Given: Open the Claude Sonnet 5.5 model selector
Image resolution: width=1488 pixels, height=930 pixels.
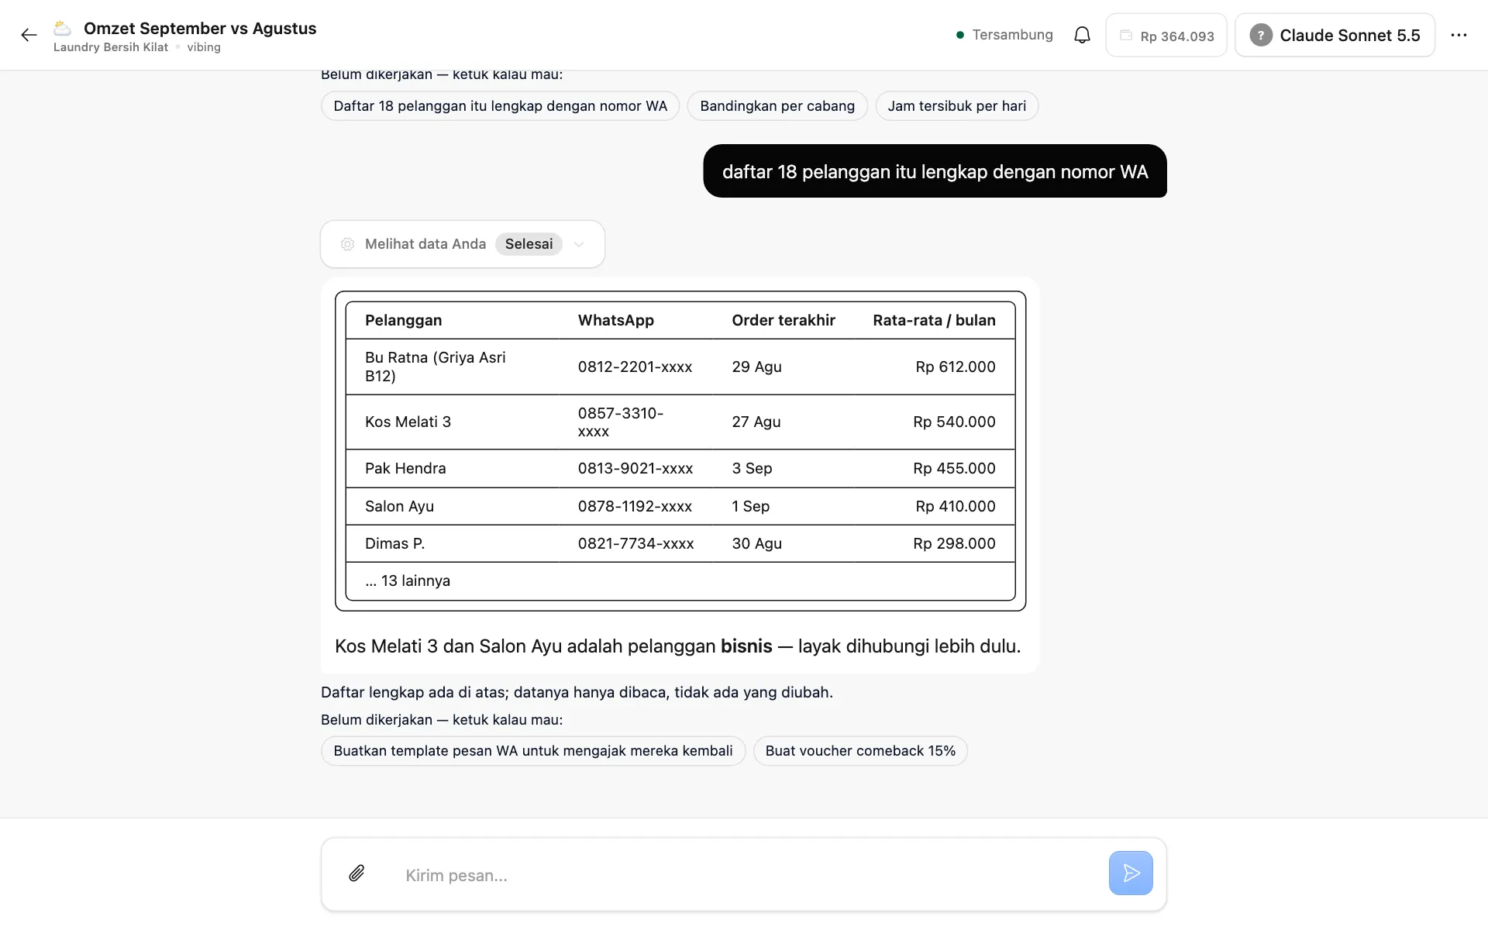Looking at the screenshot, I should 1335,35.
